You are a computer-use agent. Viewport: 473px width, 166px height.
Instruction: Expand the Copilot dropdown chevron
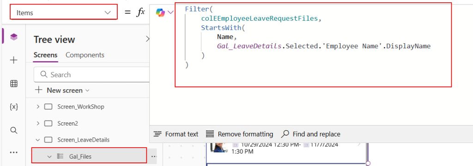coord(171,12)
